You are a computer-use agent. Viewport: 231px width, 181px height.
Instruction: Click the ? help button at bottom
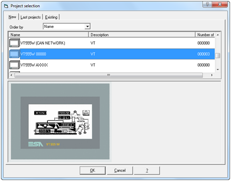147,171
